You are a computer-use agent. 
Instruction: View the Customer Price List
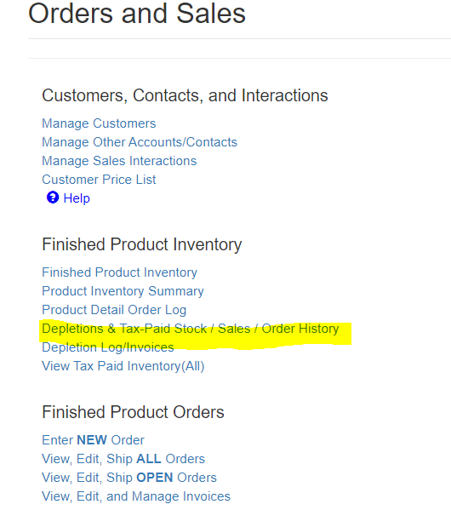point(99,180)
